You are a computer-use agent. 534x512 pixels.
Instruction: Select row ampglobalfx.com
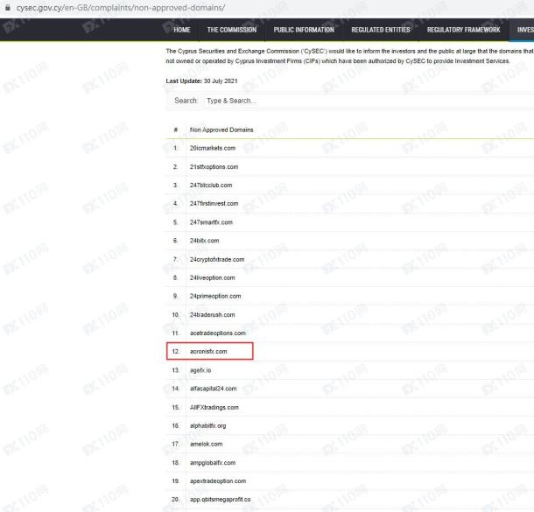pos(350,463)
